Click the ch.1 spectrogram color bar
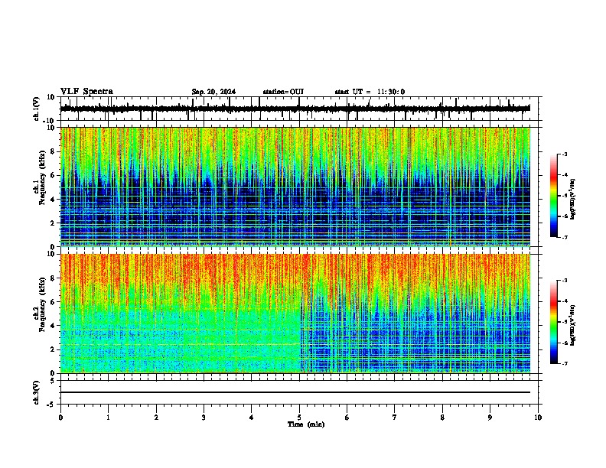The height and width of the screenshot is (468, 606). (x=554, y=196)
